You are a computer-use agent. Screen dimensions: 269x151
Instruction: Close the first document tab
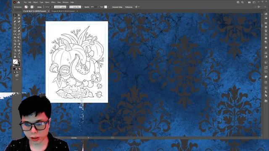click(49, 11)
